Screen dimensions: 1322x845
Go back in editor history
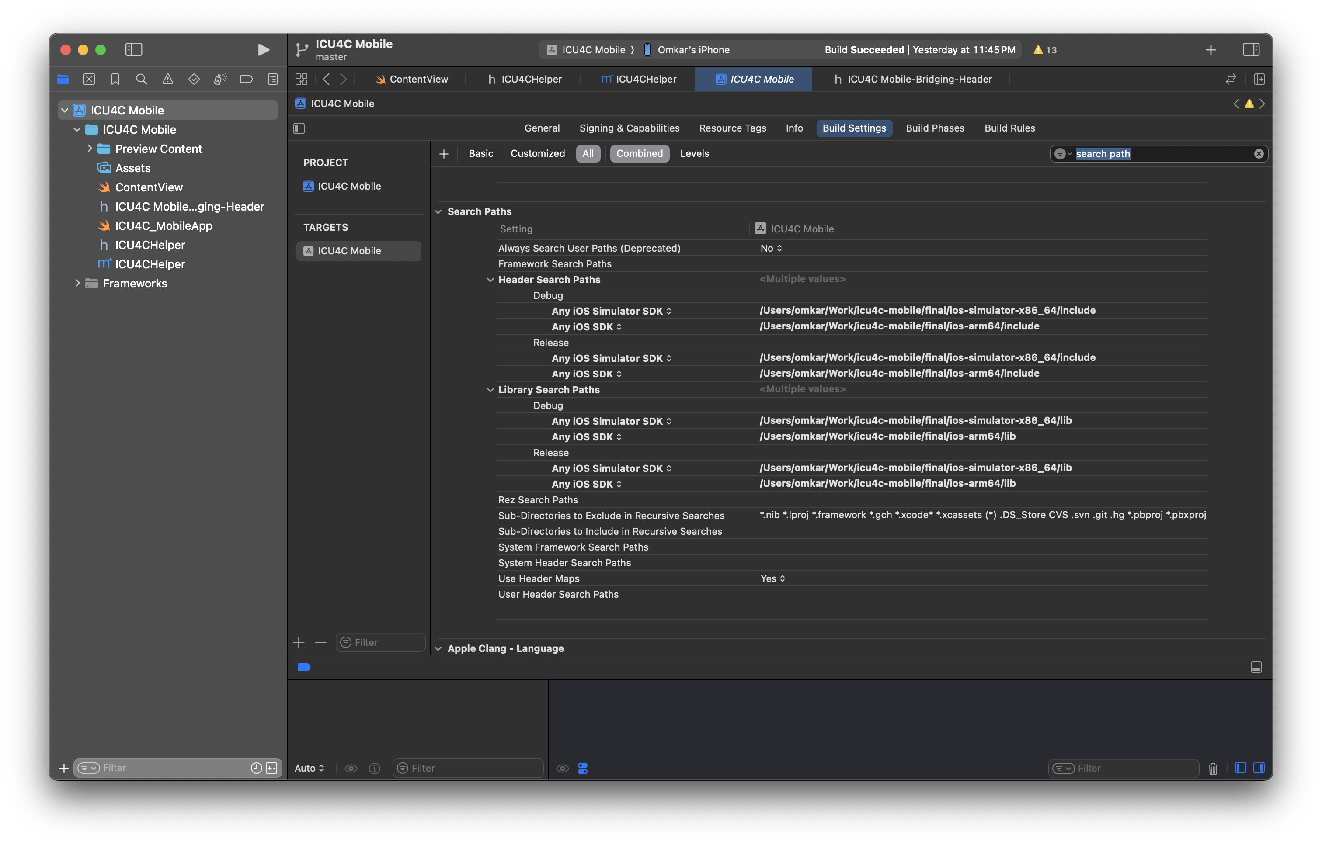point(326,79)
